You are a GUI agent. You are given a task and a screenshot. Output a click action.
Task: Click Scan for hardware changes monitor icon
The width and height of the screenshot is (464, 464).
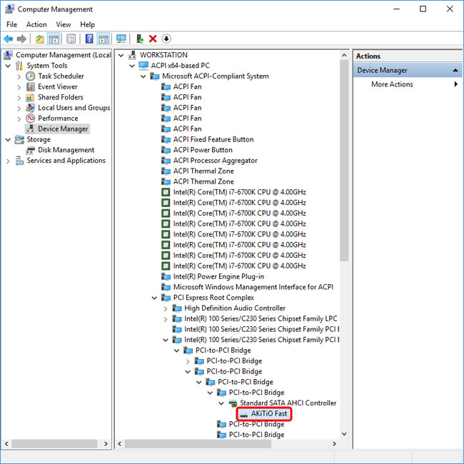point(121,39)
